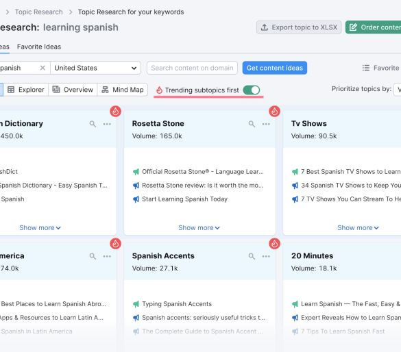Viewport: 401px width, 352px height.
Task: Click Volume: 90.5k on Tv Shows card
Action: tap(314, 136)
